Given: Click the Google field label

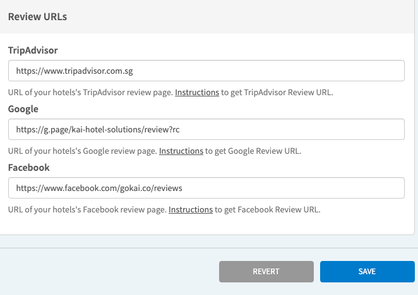Looking at the screenshot, I should [23, 108].
